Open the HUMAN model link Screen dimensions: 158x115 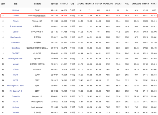(x=16, y=10)
